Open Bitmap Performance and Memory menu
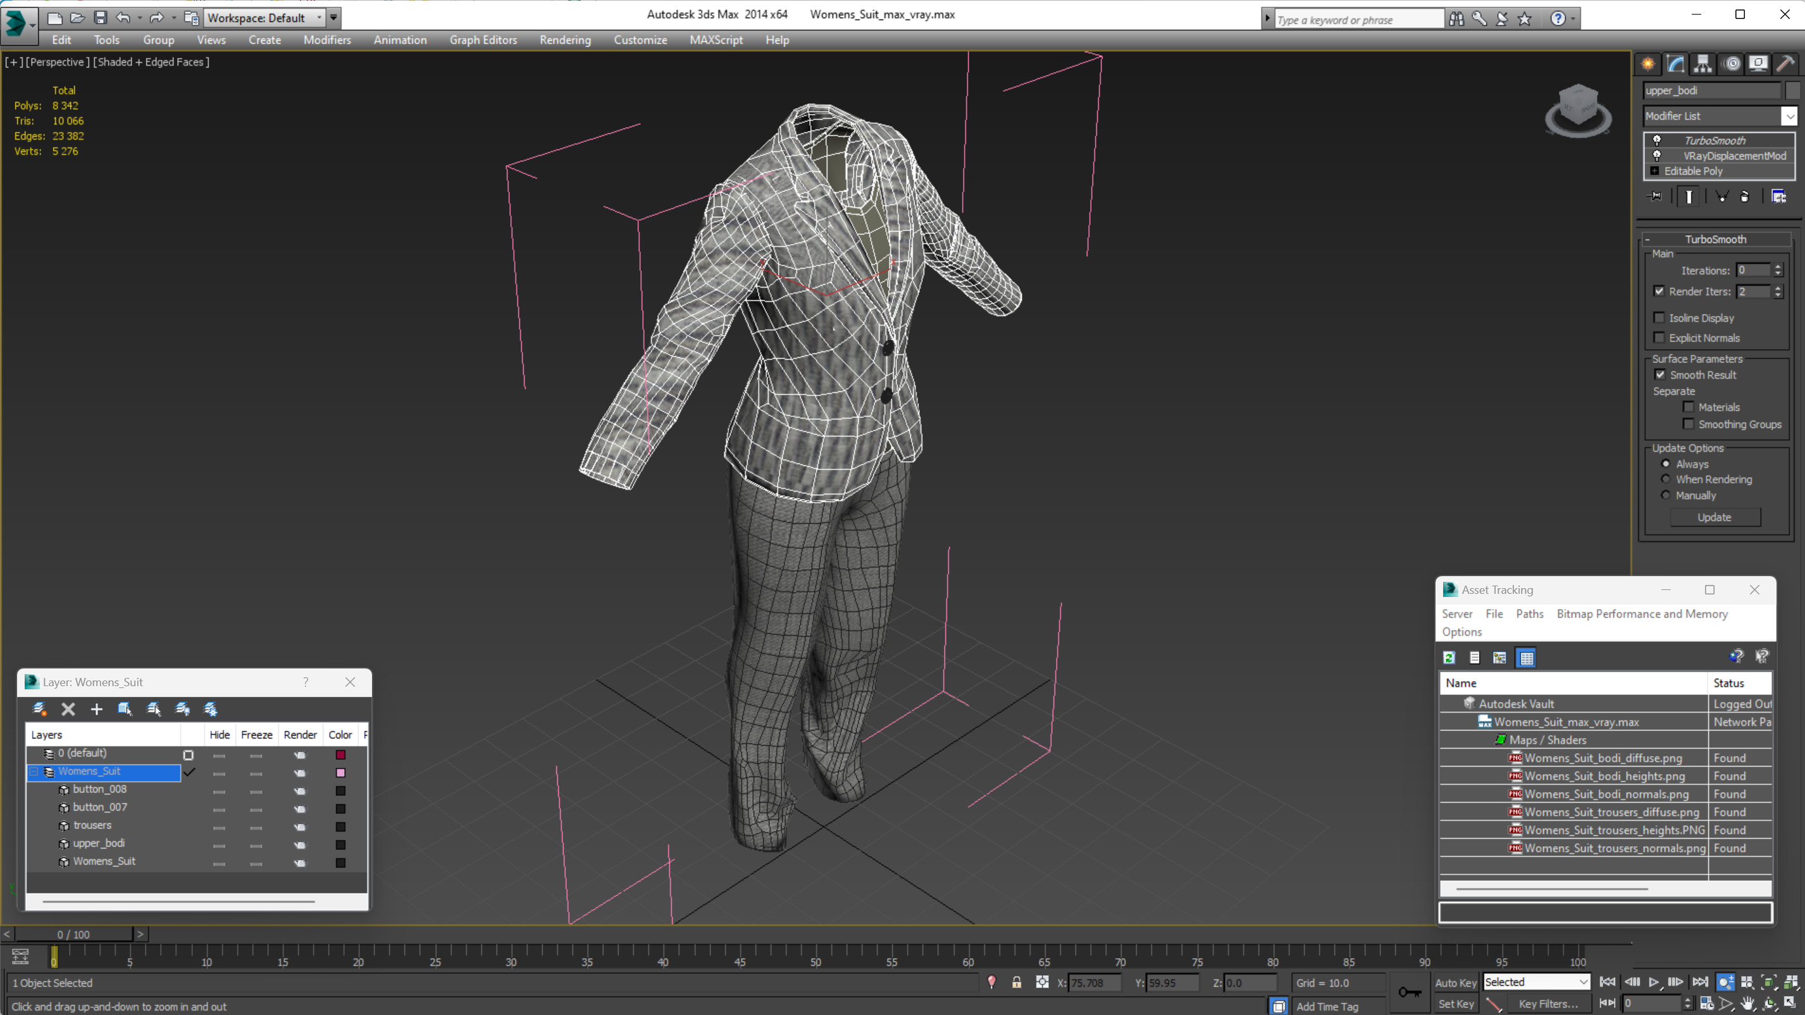 1642,613
